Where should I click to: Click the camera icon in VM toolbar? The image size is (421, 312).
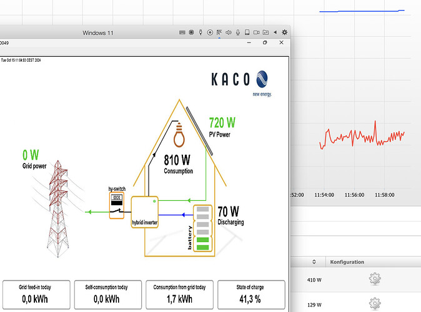click(x=257, y=32)
